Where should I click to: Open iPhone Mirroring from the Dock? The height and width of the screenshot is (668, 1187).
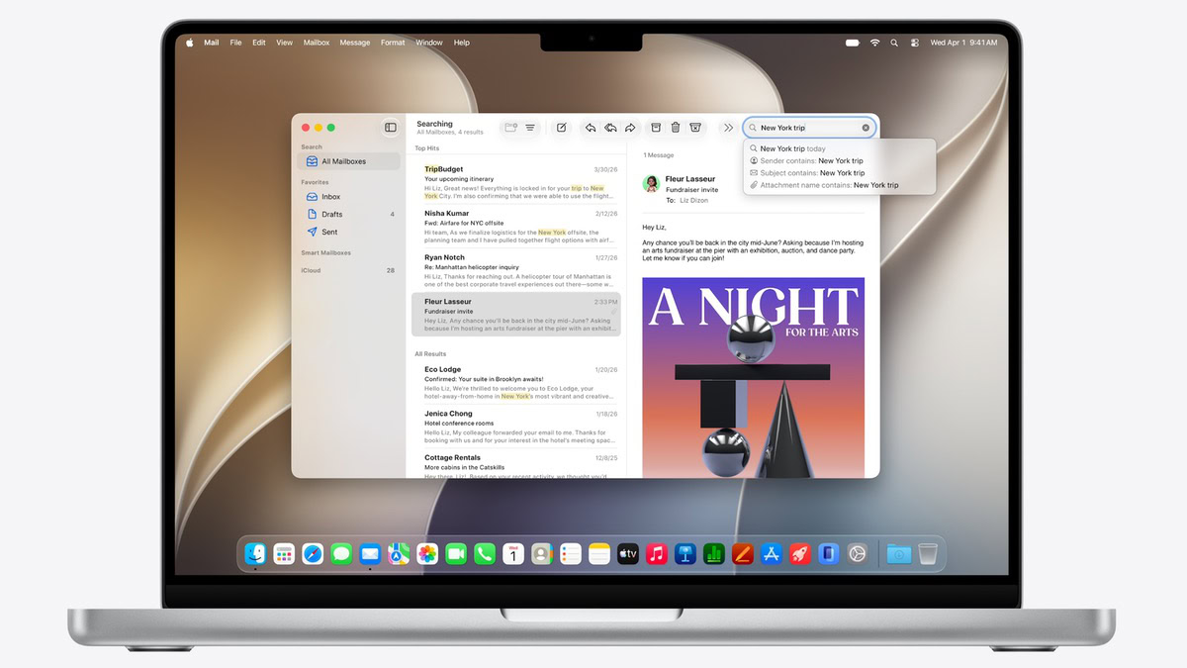coord(829,553)
